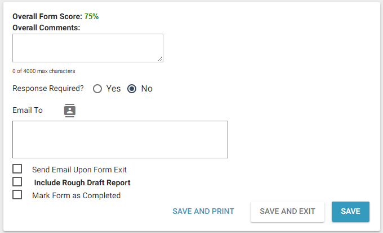The width and height of the screenshot is (383, 233).
Task: Grab the Overall Comments box resize handle
Action: pos(161,59)
